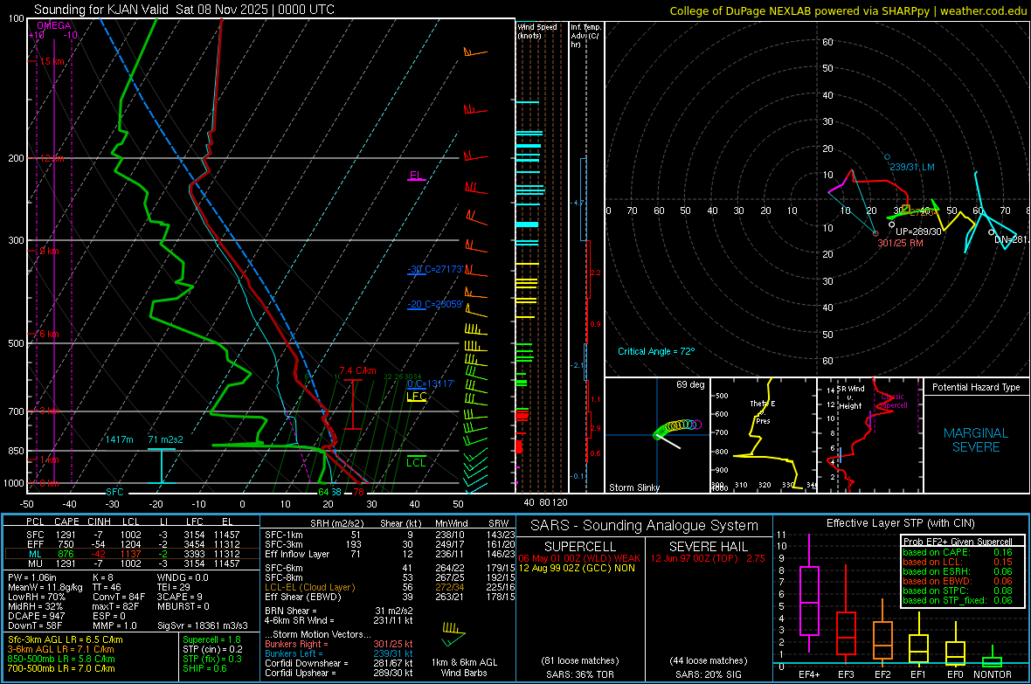Click the 1417m effective inflow label
Viewport: 1031px width, 684px height.
(x=119, y=439)
